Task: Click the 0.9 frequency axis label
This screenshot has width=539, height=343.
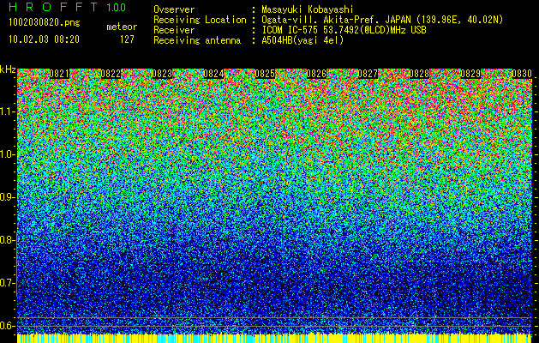Action: pyautogui.click(x=8, y=197)
